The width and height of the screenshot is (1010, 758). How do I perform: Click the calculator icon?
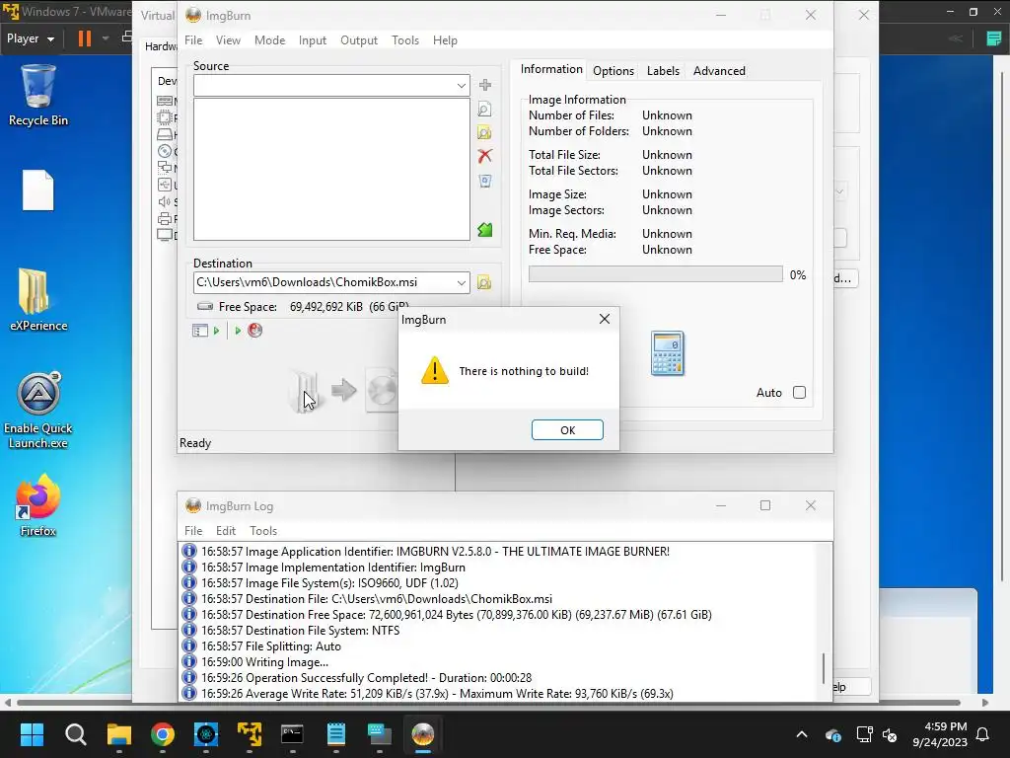coord(668,353)
